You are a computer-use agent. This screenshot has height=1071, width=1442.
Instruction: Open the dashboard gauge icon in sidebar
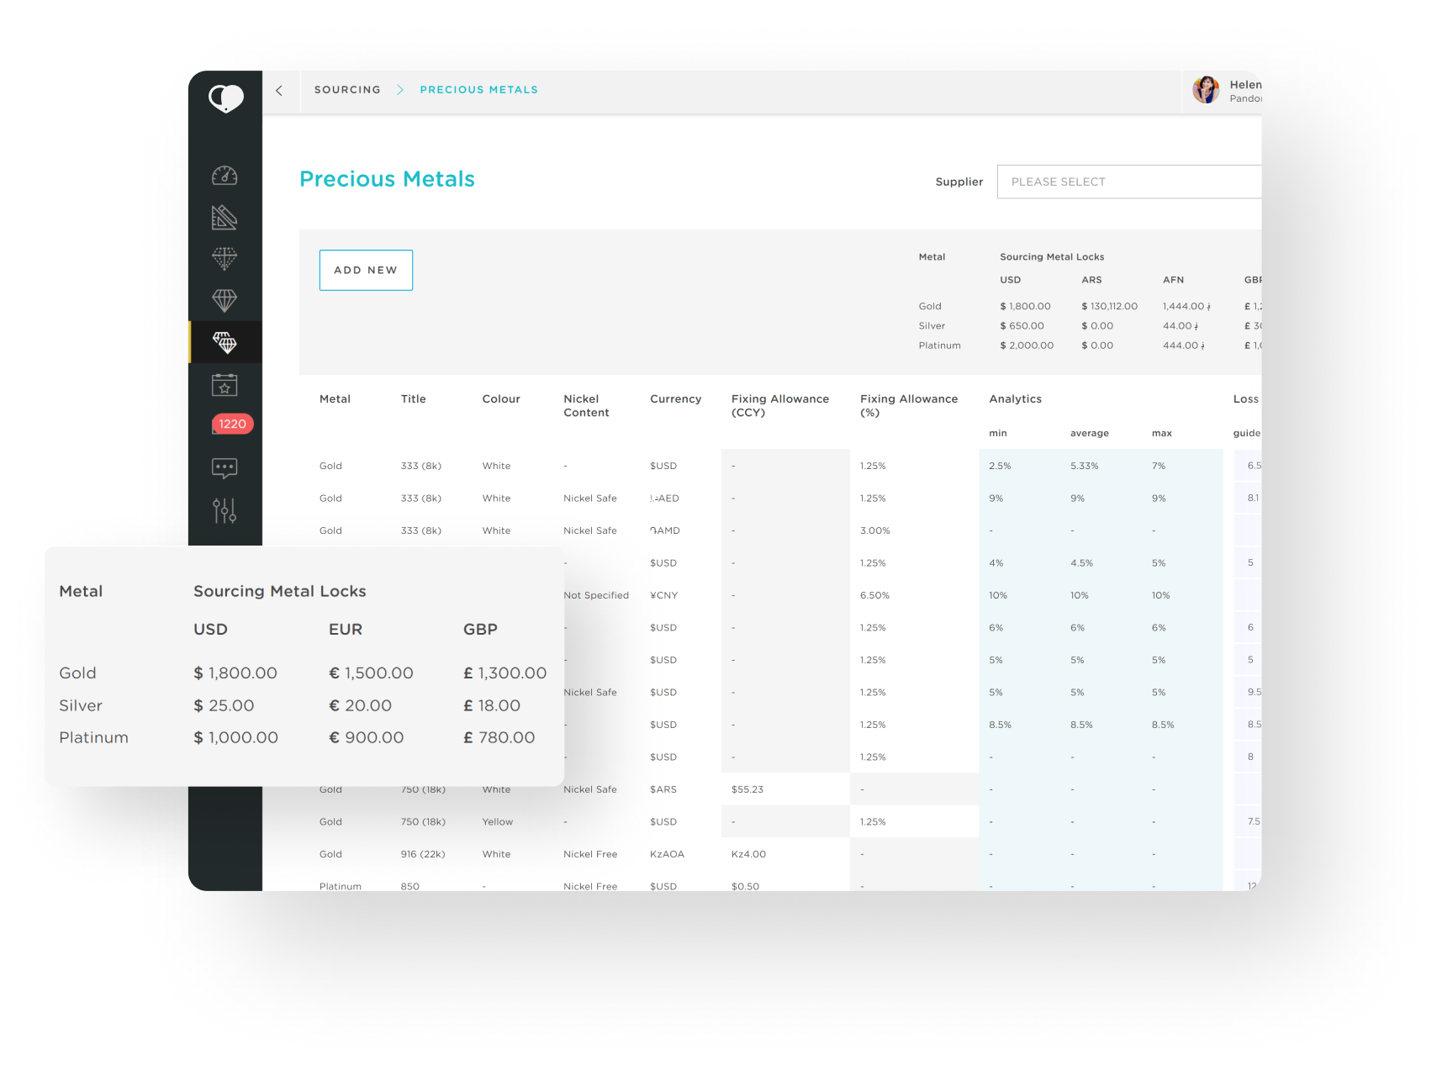tap(224, 176)
